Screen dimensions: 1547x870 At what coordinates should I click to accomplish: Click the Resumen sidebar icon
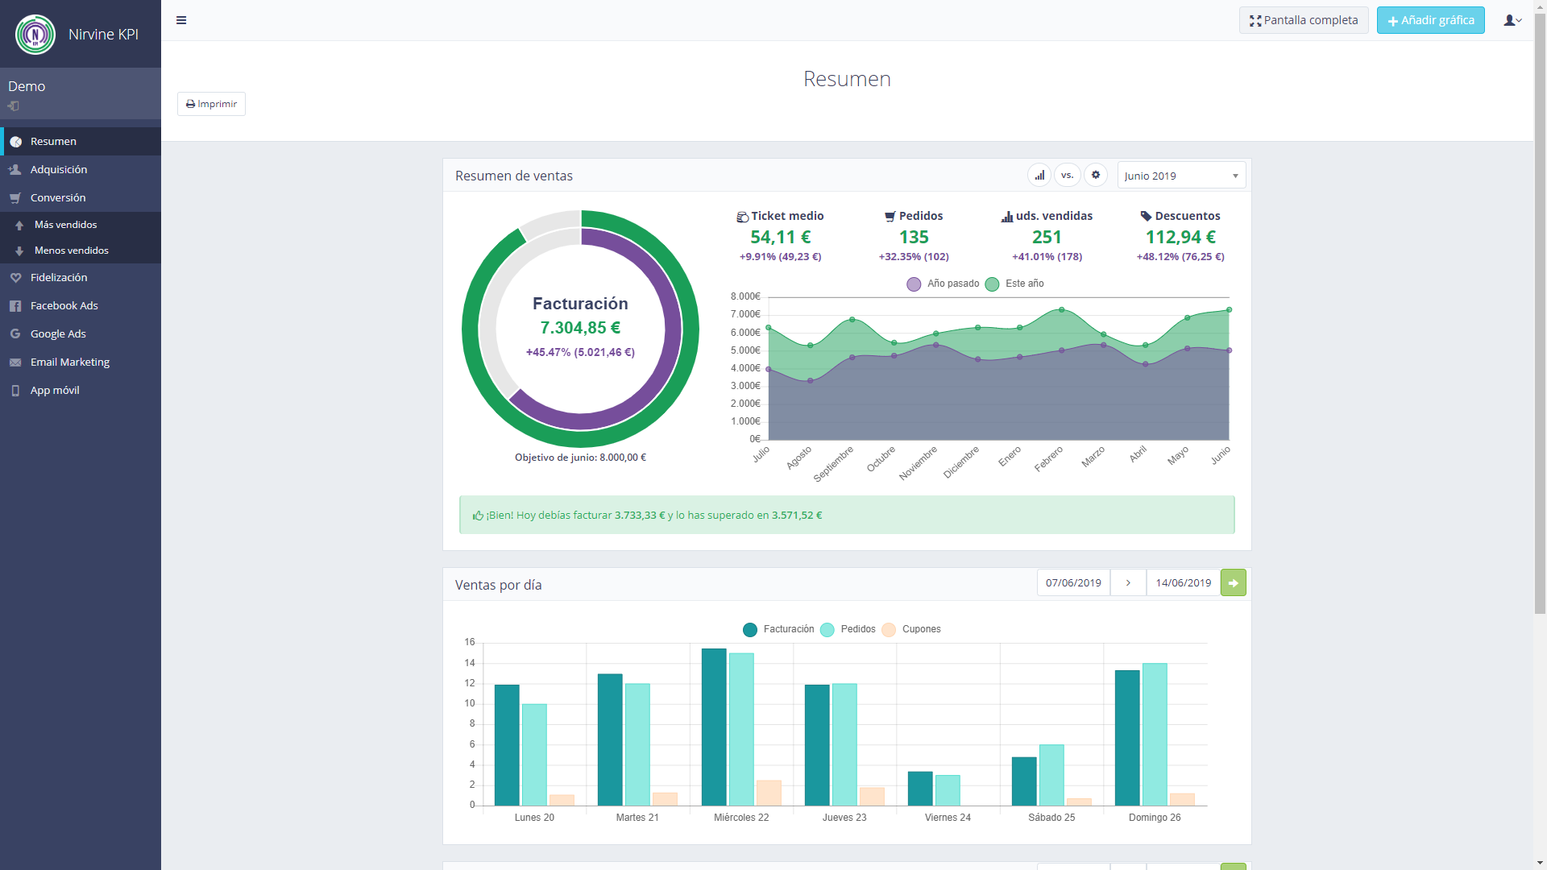[16, 140]
